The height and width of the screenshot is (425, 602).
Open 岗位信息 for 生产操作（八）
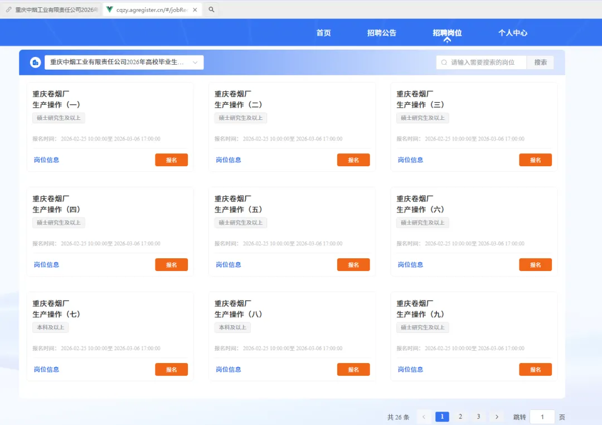pyautogui.click(x=229, y=370)
